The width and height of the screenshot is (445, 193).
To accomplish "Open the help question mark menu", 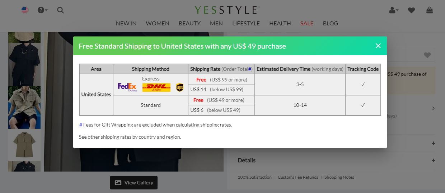I will click(42, 10).
